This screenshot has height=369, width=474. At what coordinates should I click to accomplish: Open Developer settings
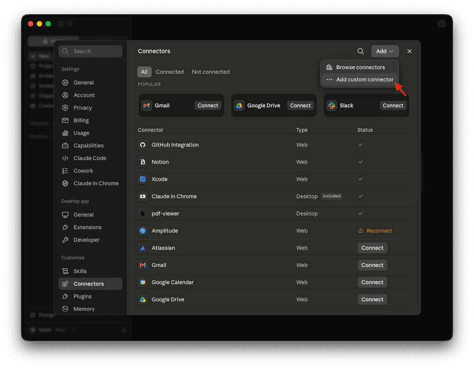91,240
